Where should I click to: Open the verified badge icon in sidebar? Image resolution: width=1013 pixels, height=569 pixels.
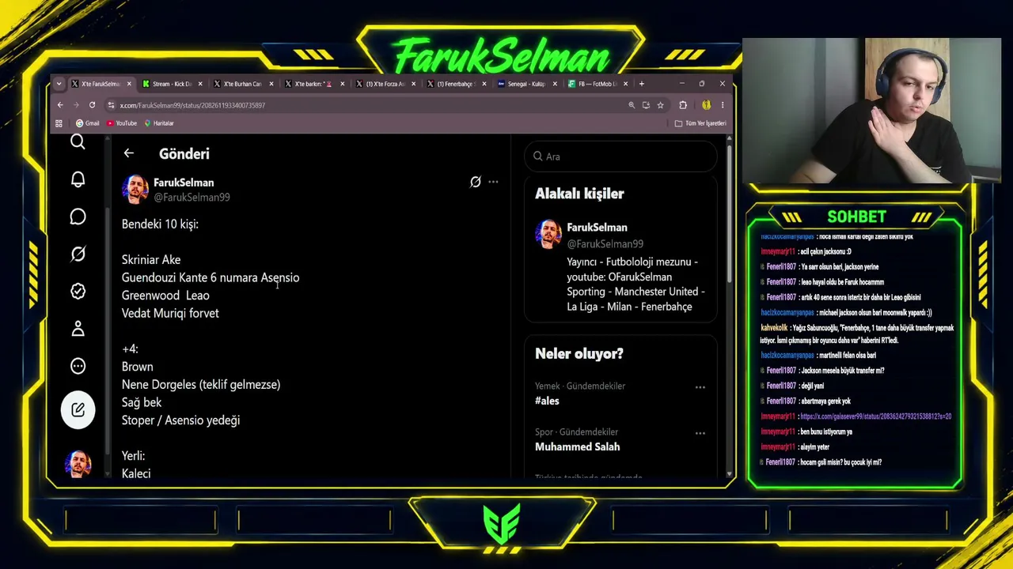78,292
